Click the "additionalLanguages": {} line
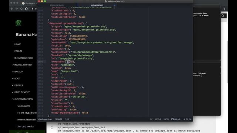 pos(67,87)
